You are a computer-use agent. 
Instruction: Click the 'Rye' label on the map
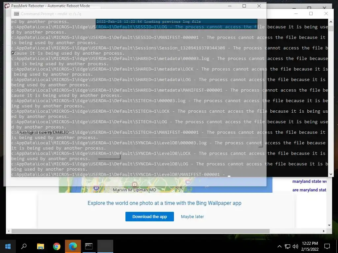179,187
